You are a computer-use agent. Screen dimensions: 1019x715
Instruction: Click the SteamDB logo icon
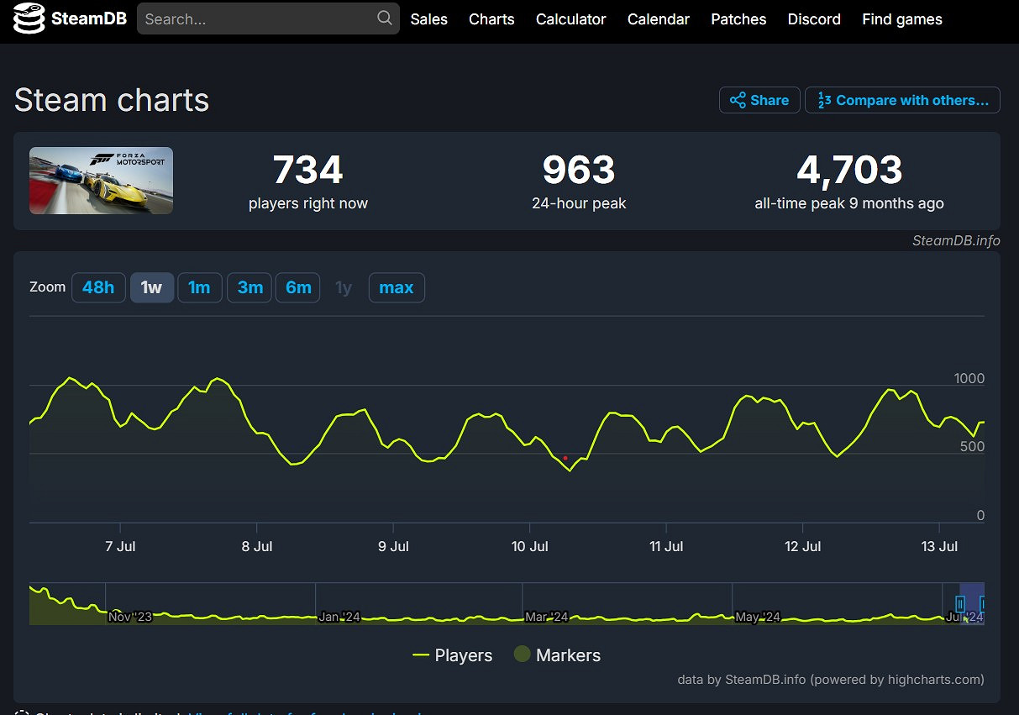pos(29,19)
